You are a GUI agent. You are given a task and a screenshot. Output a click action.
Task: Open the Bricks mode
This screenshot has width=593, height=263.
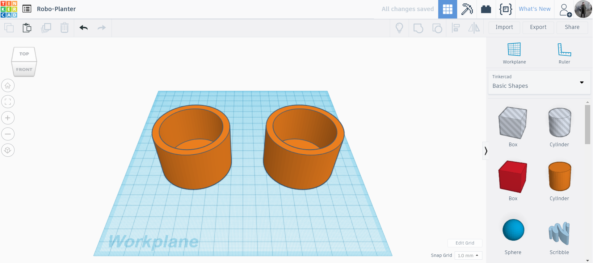(486, 9)
